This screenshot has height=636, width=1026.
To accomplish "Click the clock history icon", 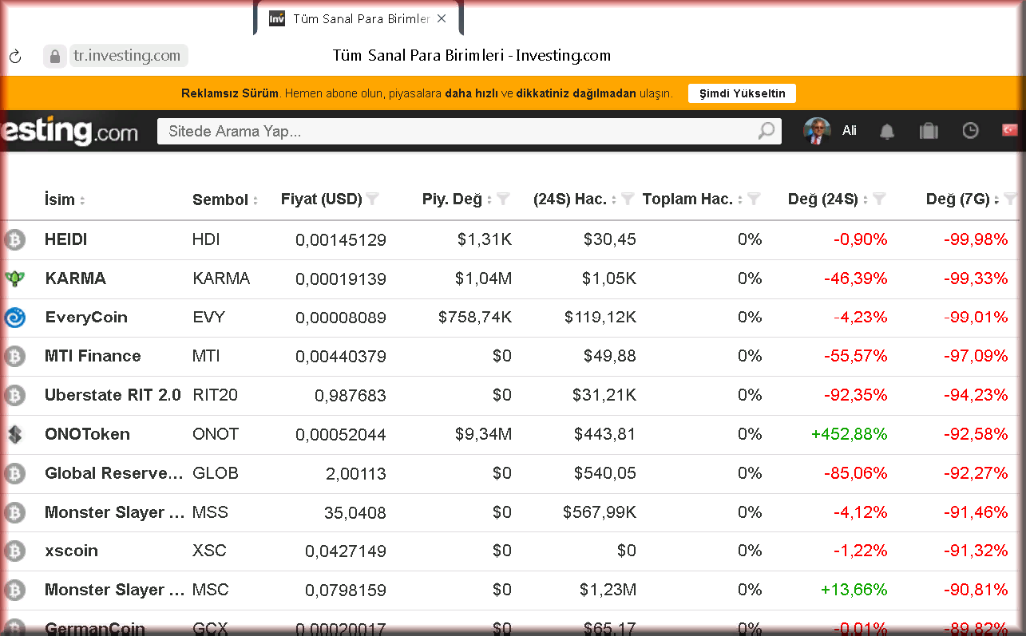I will (x=970, y=131).
